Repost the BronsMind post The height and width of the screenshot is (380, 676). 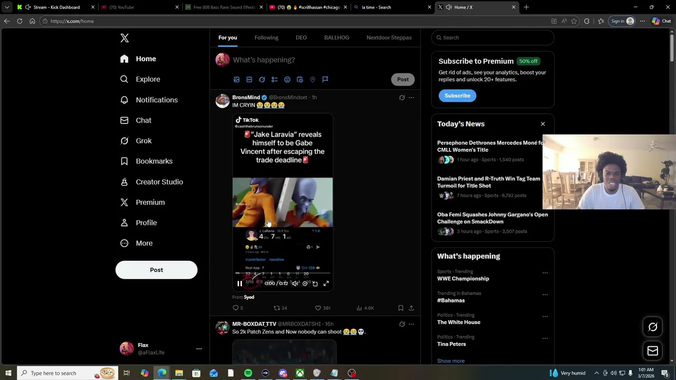pos(280,308)
